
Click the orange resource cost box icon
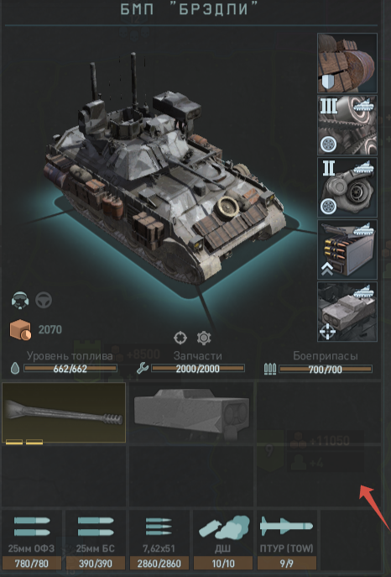[21, 330]
